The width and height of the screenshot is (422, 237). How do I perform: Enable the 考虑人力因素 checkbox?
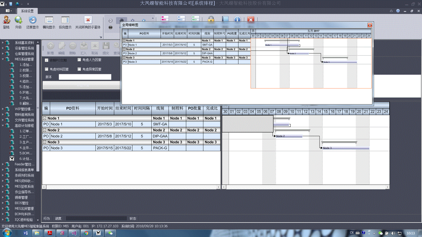pyautogui.click(x=79, y=60)
